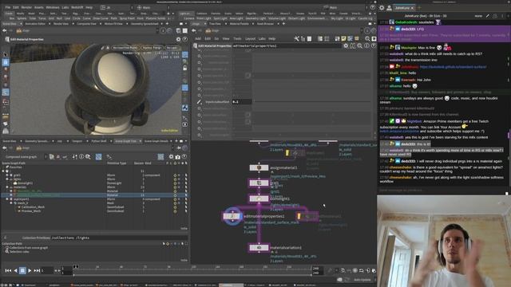Image resolution: width=511 pixels, height=287 pixels.
Task: Toggle the scene graph highlighted grid icon
Action: pyautogui.click(x=99, y=157)
